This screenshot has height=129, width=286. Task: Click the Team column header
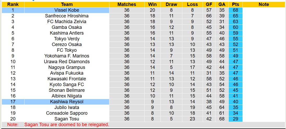tap(67, 4)
